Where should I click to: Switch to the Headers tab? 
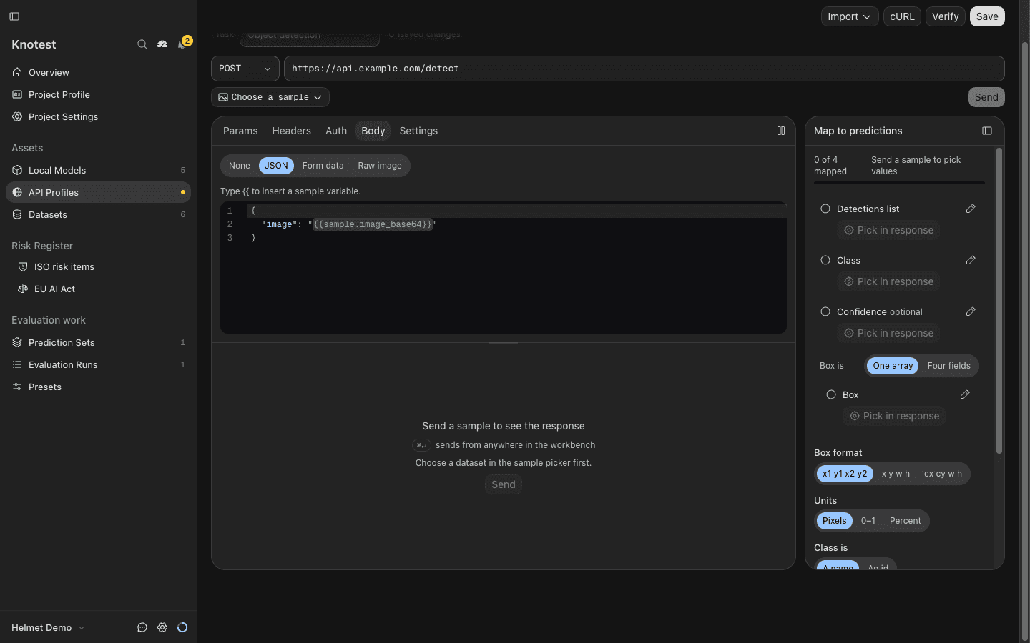291,131
